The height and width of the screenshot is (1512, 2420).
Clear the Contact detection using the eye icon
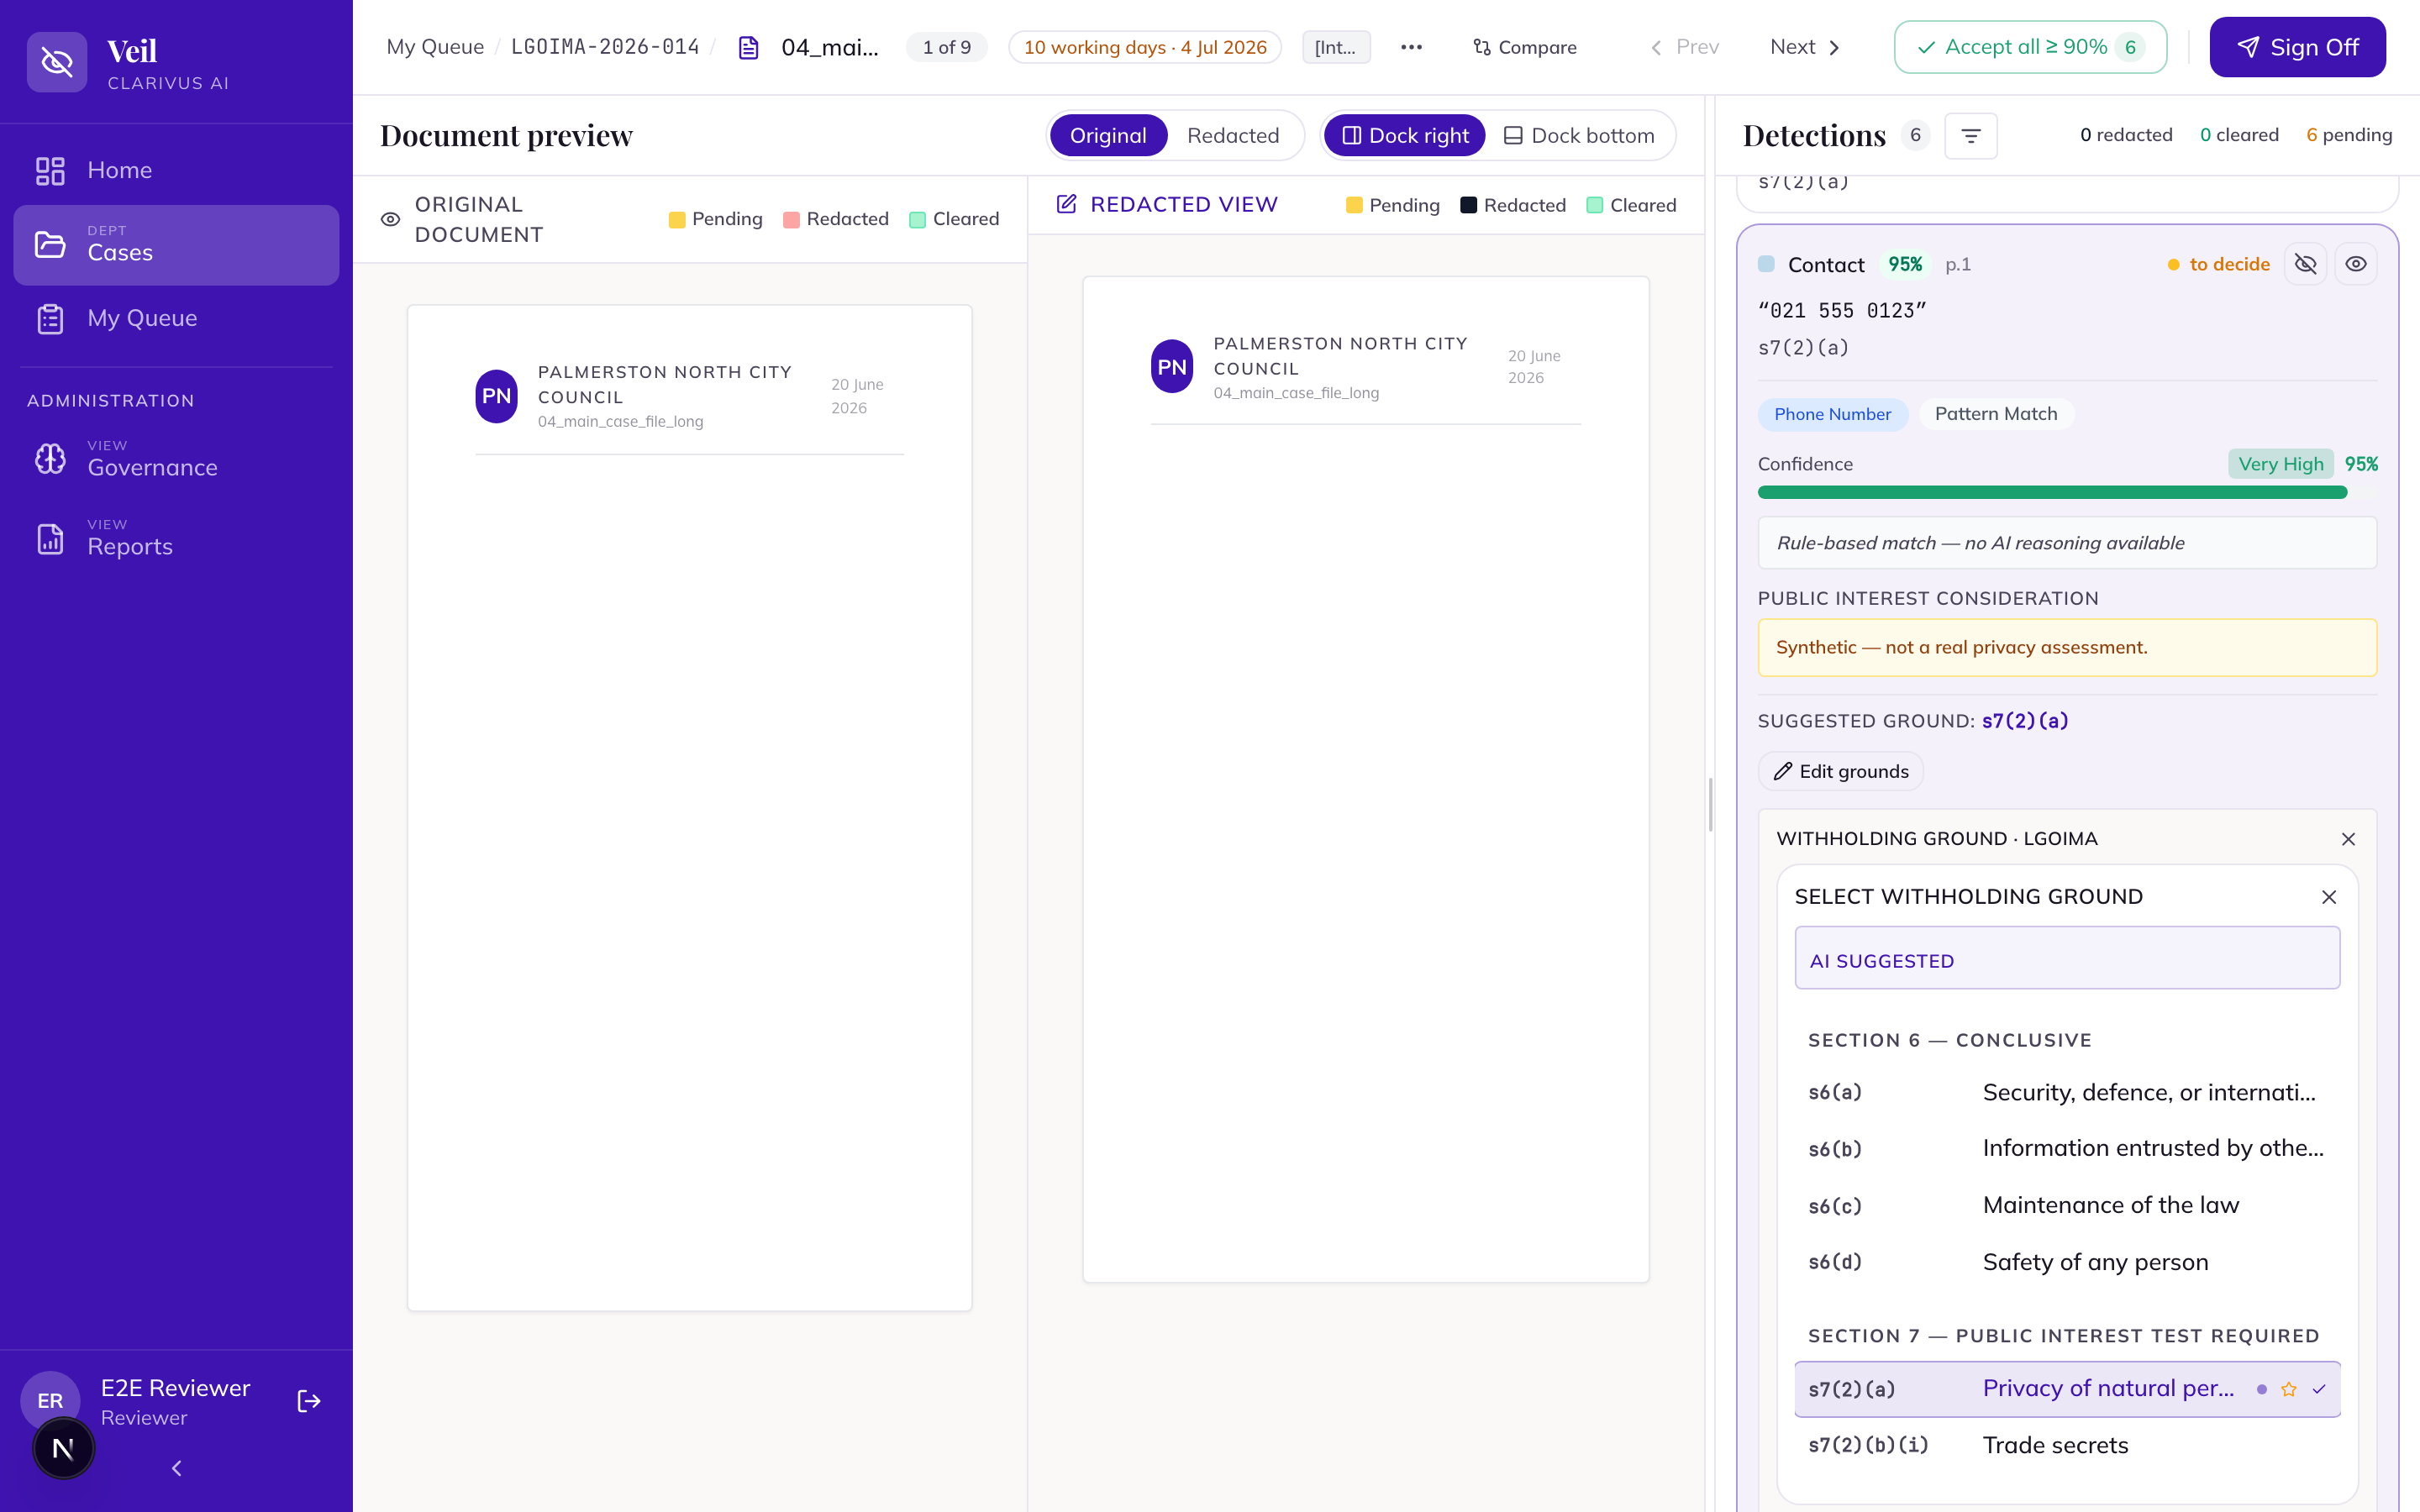(x=2356, y=264)
